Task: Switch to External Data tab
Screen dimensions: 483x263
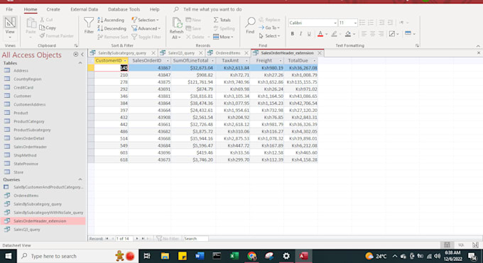Action: [84, 9]
